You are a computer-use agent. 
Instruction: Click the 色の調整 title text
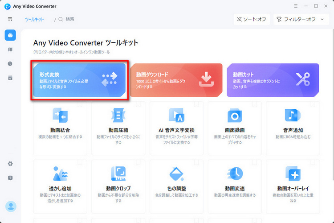[177, 189]
